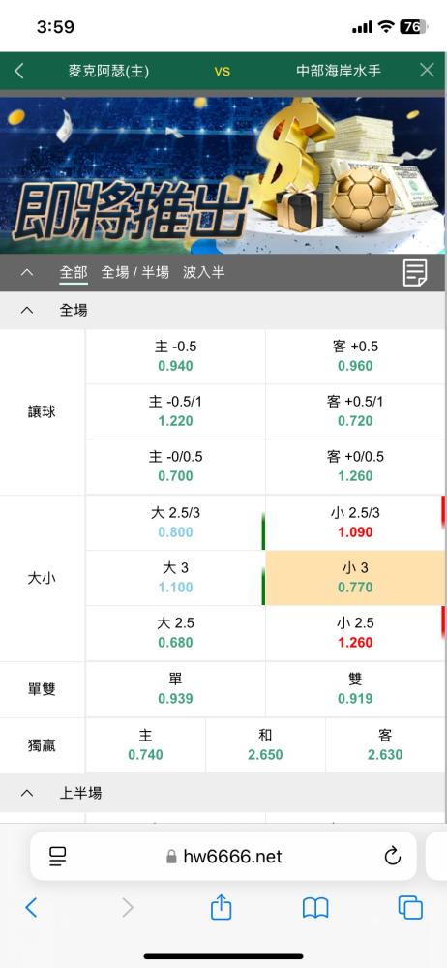Viewport: 447px width, 968px height.
Task: Open Safari bookmarks
Action: point(315,908)
